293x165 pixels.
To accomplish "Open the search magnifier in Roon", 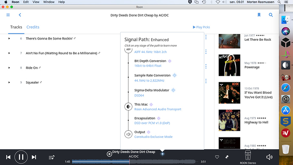I will coord(270,15).
